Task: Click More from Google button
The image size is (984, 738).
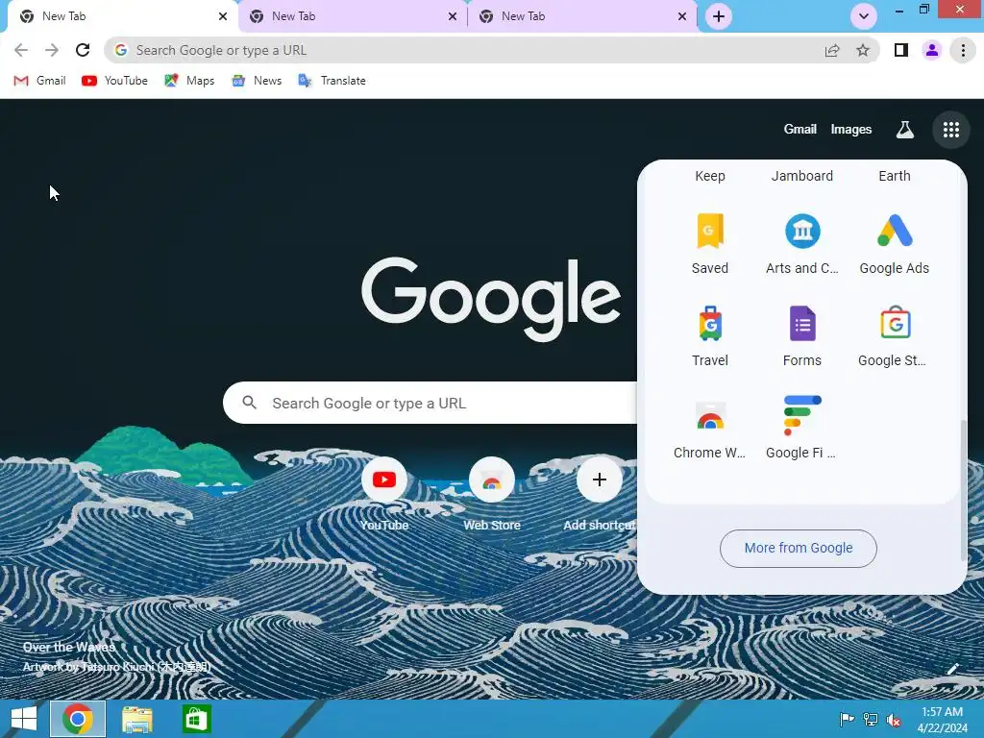Action: point(799,549)
